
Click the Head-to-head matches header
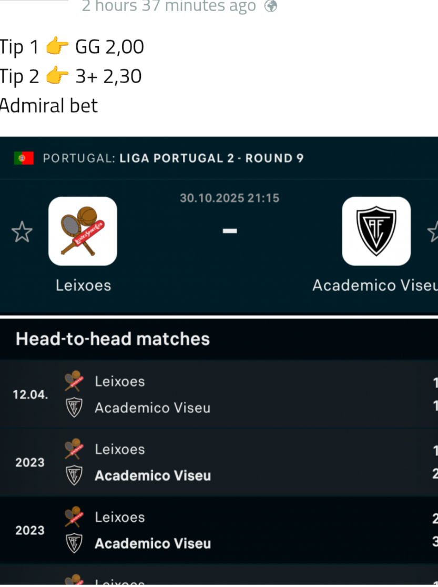coord(113,339)
